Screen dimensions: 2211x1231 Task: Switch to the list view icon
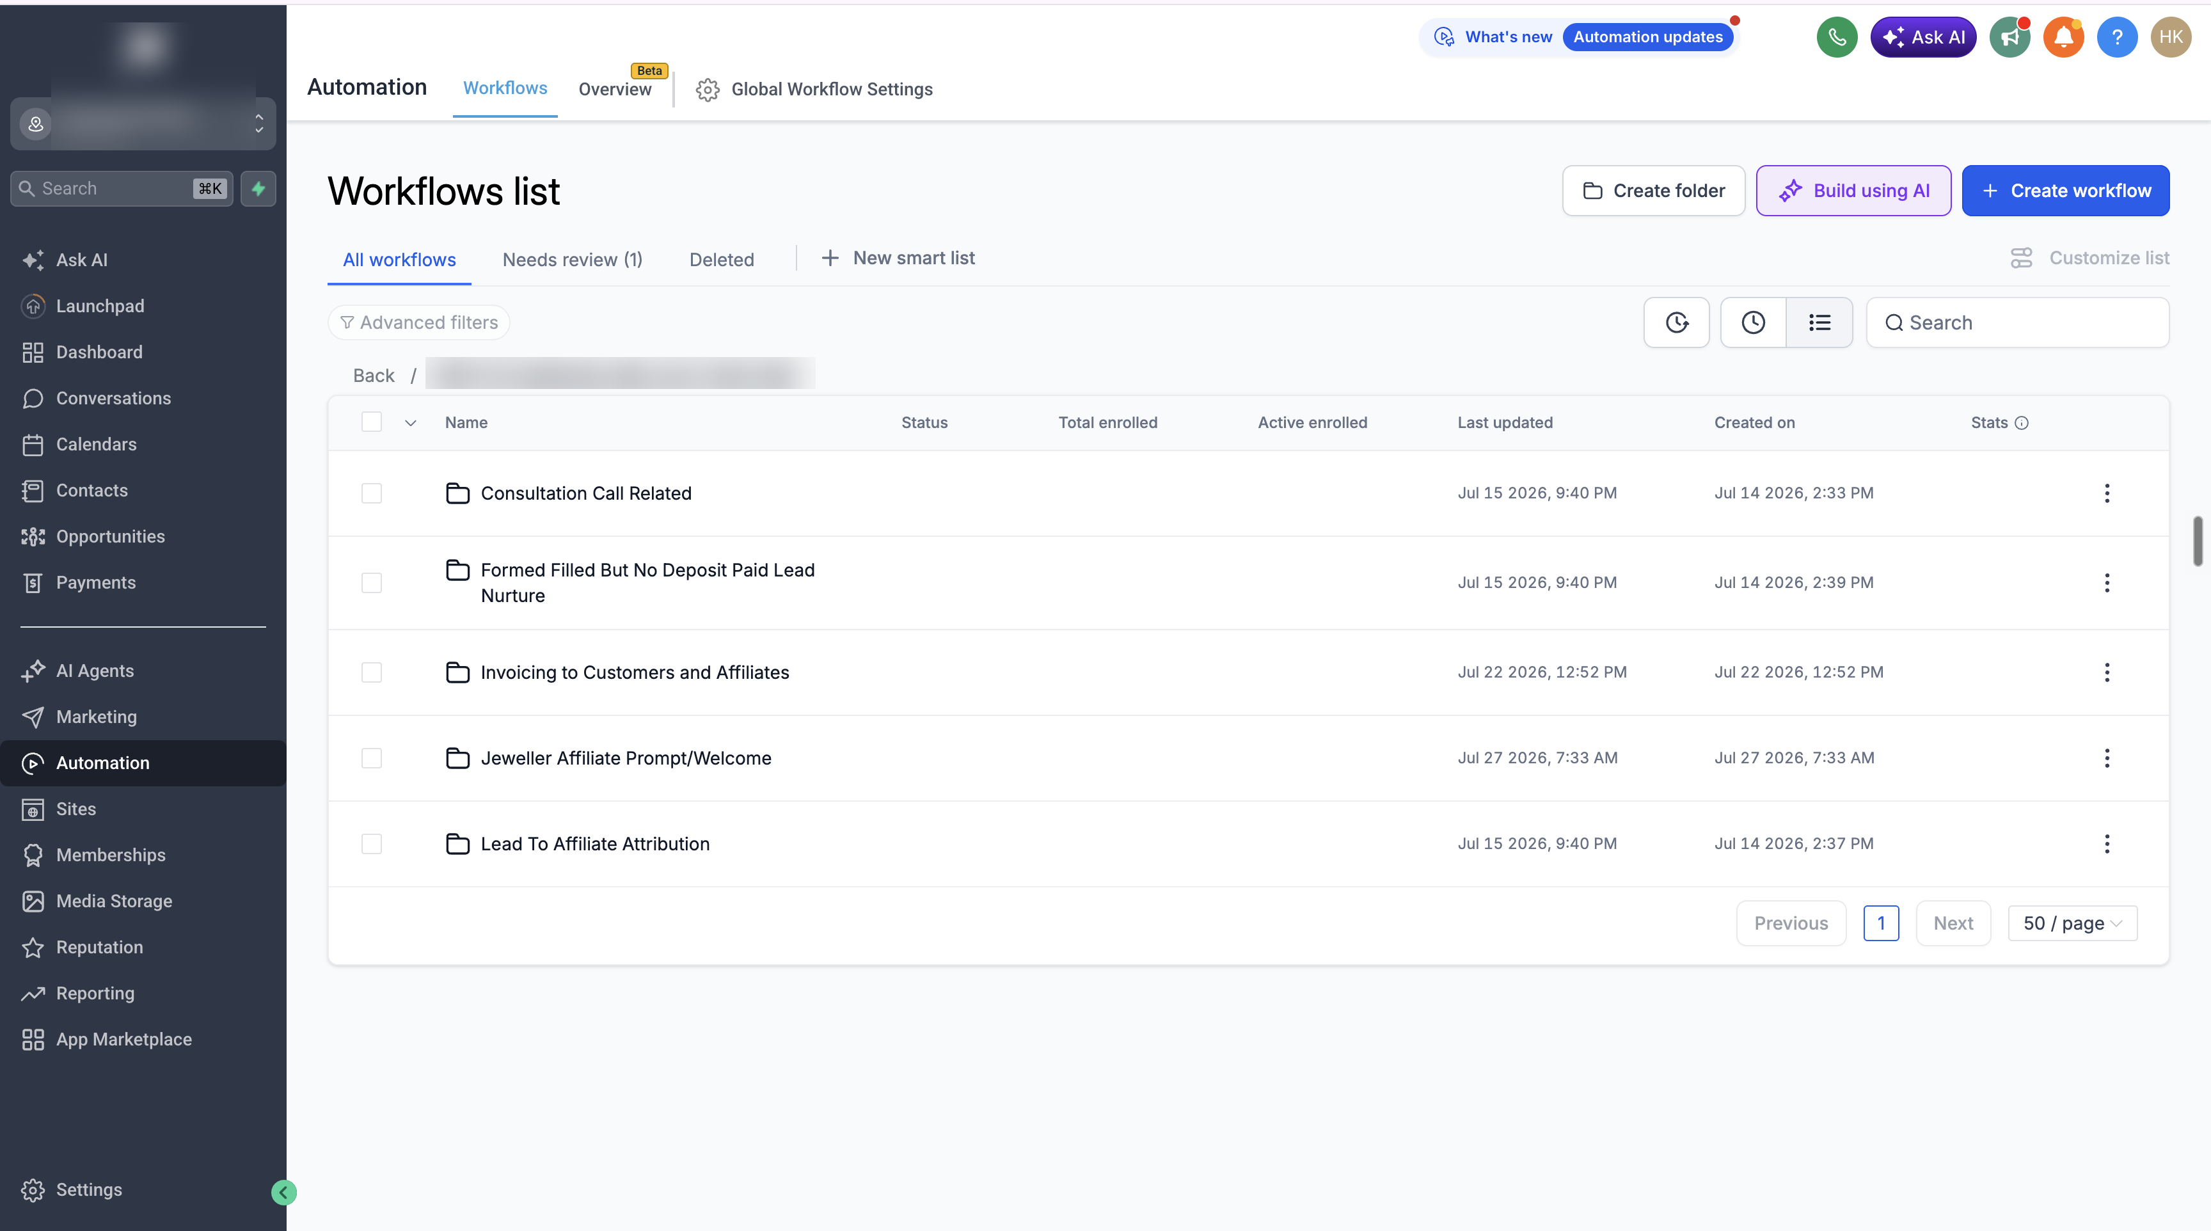[1819, 322]
